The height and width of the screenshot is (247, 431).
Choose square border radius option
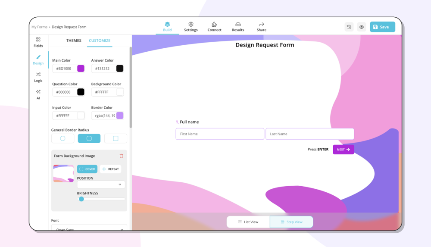click(116, 138)
